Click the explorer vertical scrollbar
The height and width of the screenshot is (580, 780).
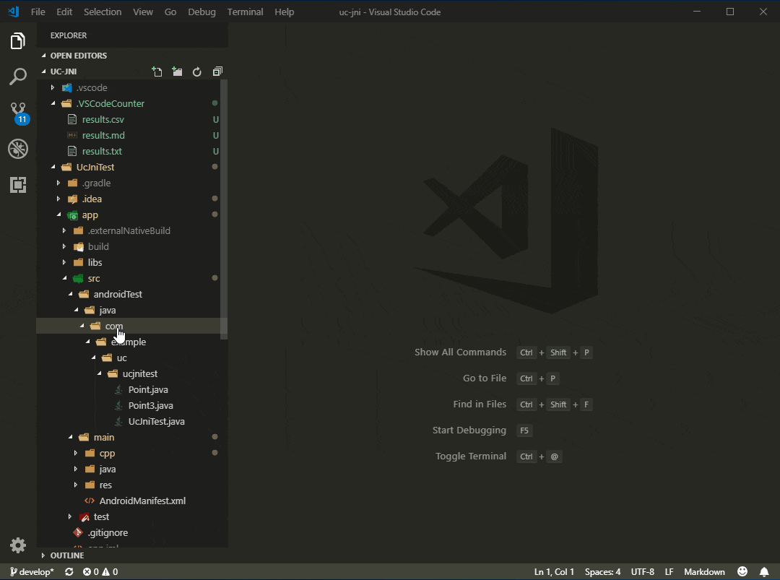(224, 209)
